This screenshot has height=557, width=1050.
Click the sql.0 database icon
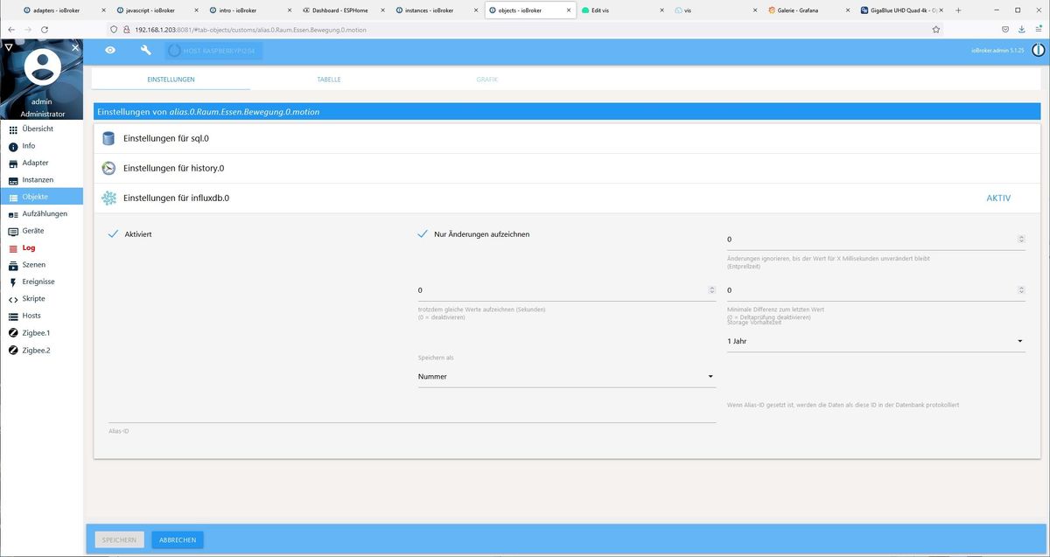pyautogui.click(x=108, y=138)
